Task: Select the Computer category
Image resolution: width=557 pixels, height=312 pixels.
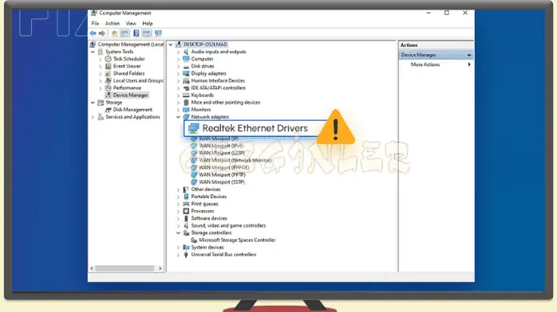Action: pyautogui.click(x=202, y=59)
